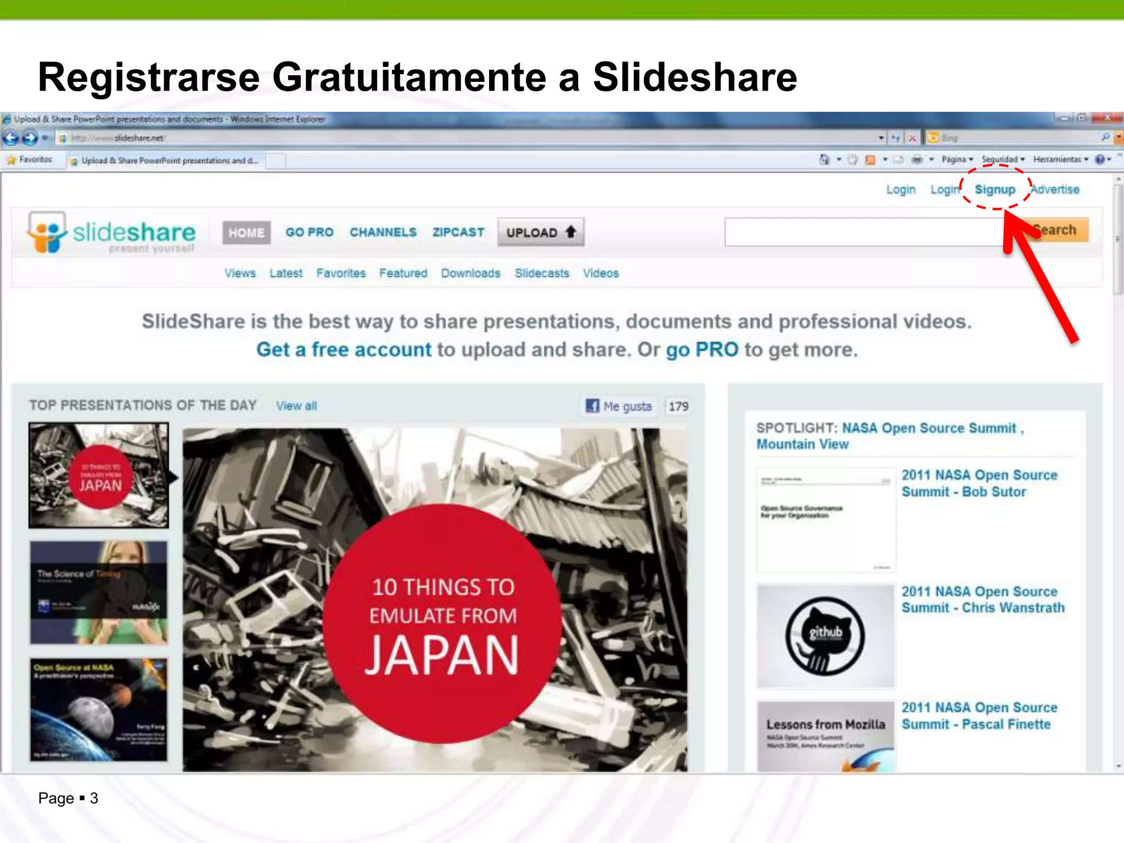Open the recent pages dropdown beside Forward
The image size is (1124, 843).
[x=45, y=138]
